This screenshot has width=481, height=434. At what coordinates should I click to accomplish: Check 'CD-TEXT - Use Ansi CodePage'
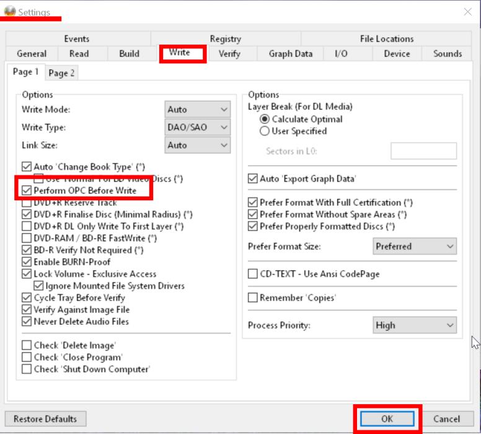[x=253, y=274]
